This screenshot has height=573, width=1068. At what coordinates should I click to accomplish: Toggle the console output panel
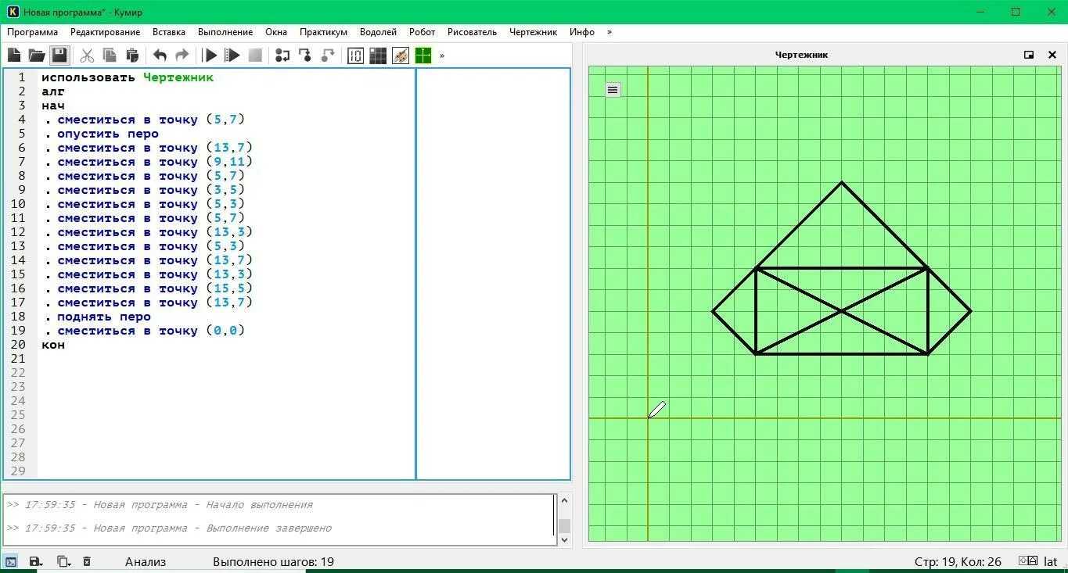point(11,561)
